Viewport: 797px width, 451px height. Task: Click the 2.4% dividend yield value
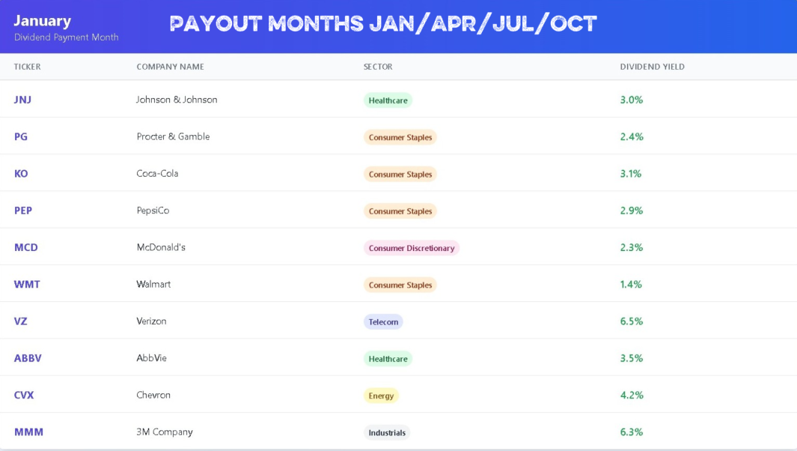[632, 136]
